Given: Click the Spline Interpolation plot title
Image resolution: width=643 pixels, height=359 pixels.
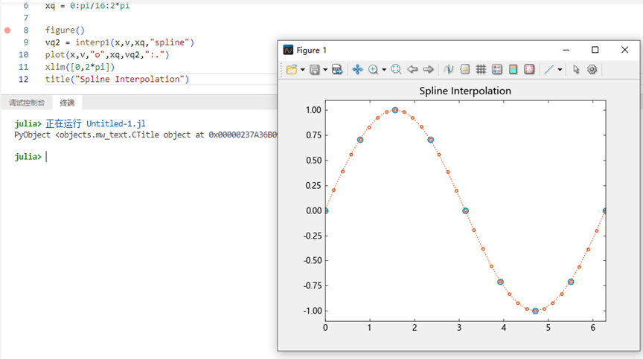Looking at the screenshot, I should [465, 91].
